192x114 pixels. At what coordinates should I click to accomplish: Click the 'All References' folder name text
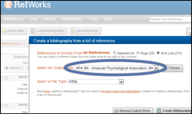tap(96, 52)
